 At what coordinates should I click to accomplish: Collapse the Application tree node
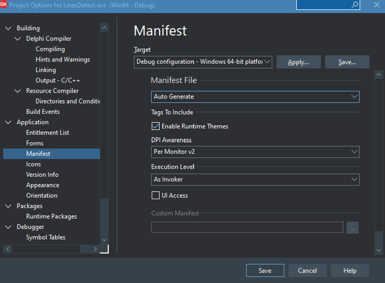point(8,122)
